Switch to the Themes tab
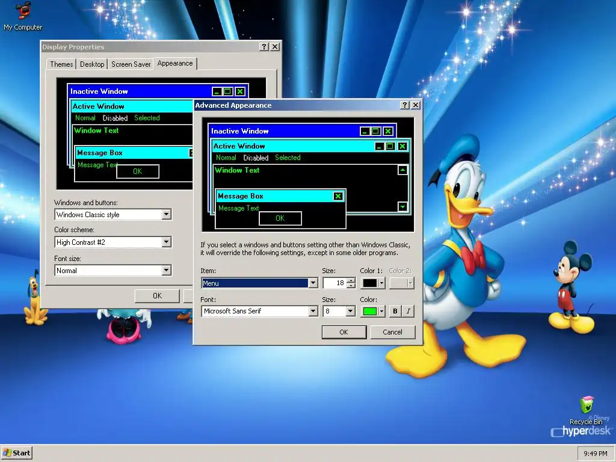616x462 pixels. pos(61,64)
